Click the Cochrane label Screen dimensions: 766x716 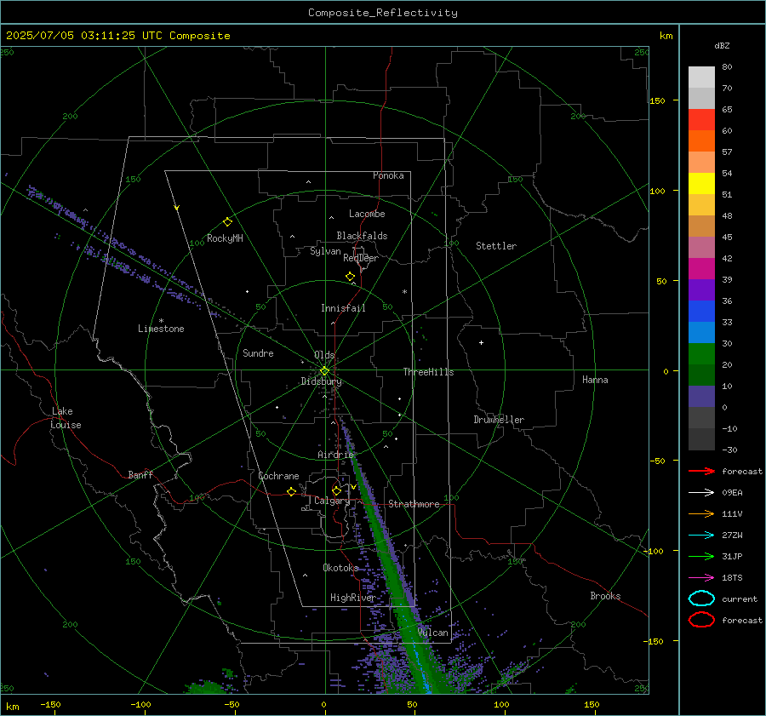278,476
